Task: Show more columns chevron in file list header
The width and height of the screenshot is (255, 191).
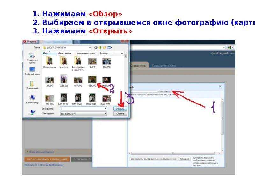Action: point(122,53)
